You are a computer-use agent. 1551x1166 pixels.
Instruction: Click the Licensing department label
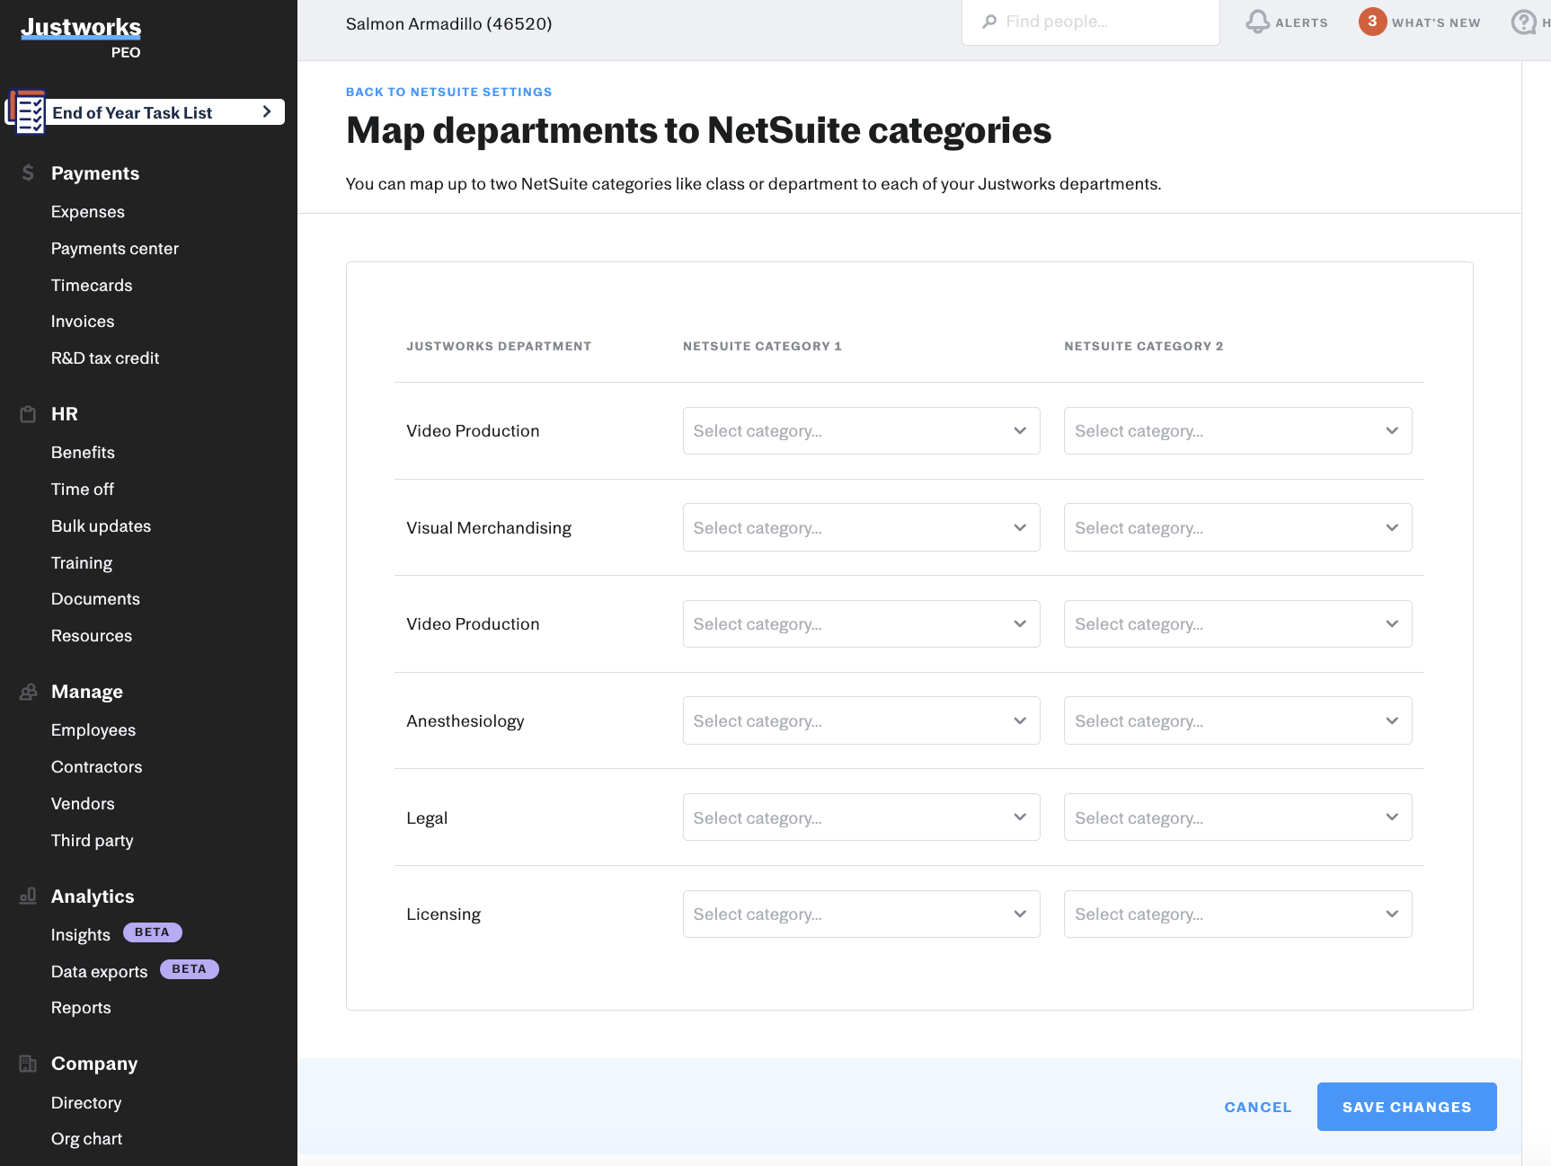pyautogui.click(x=443, y=914)
